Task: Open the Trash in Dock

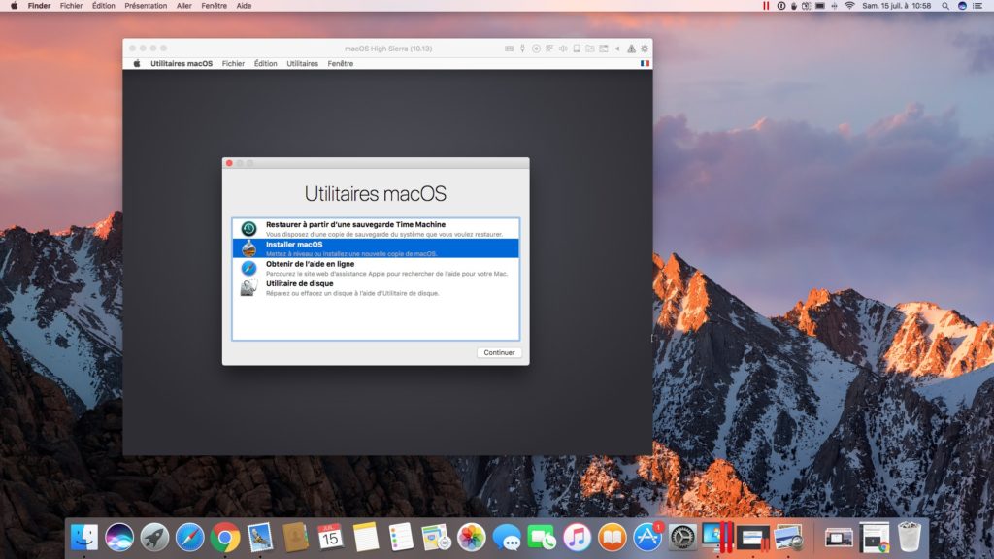Action: [909, 538]
